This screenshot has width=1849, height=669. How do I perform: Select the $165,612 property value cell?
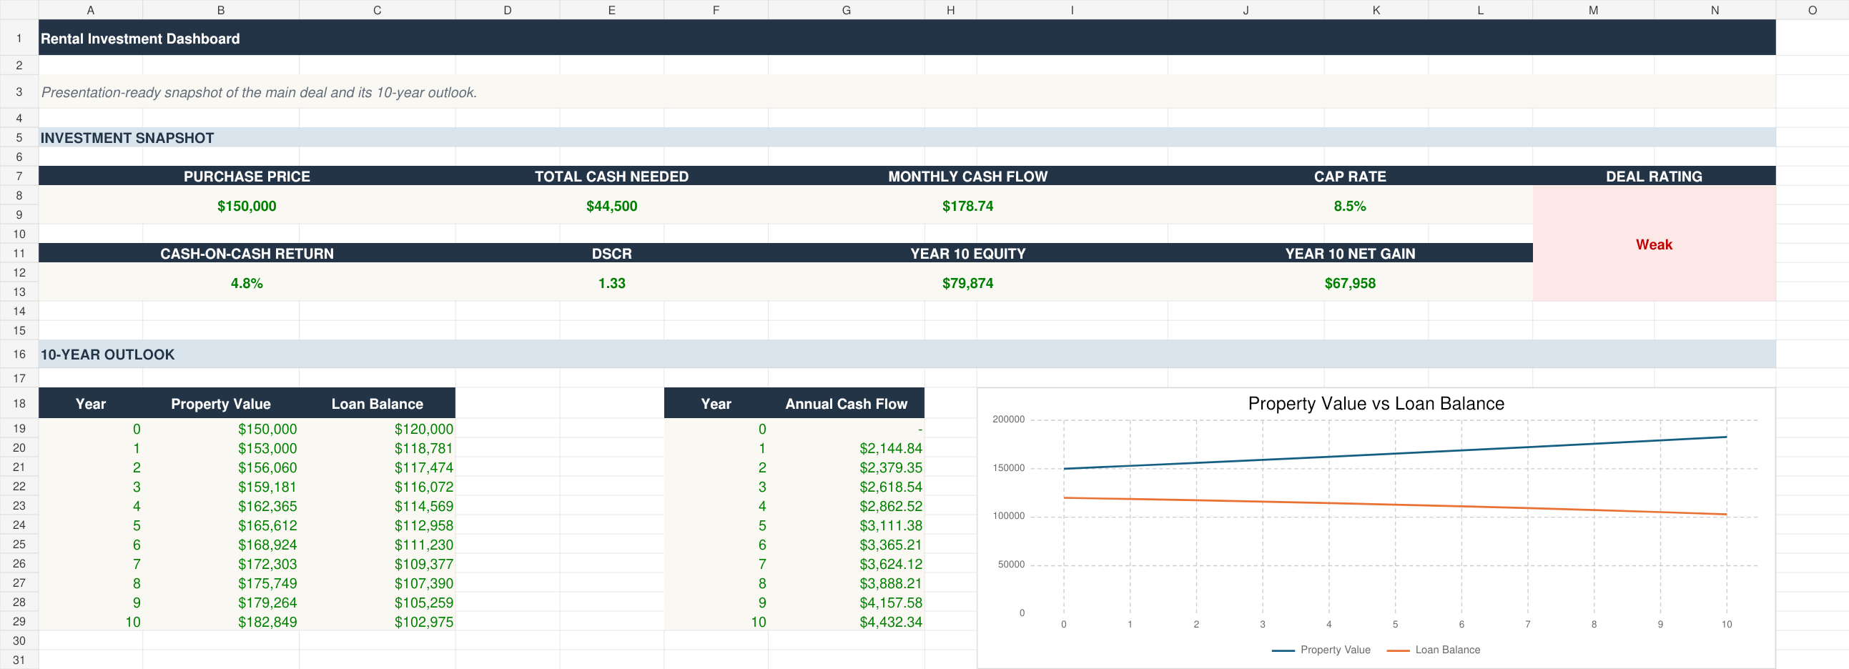tap(220, 525)
